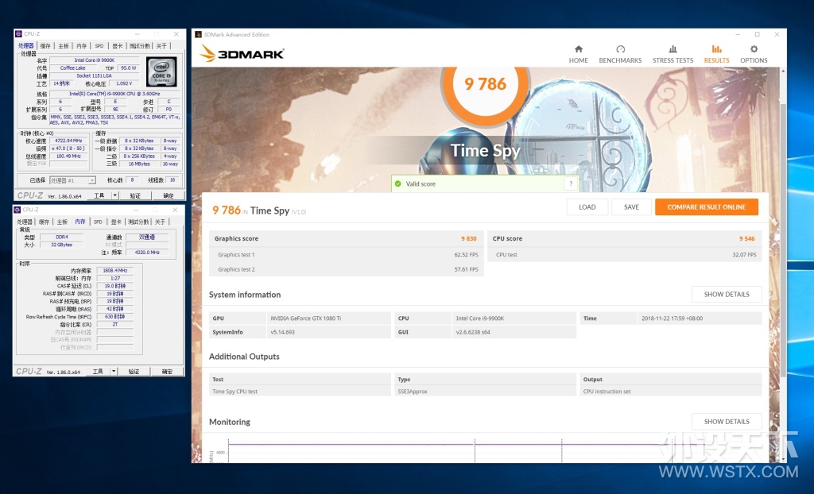Open Options gear icon
Image resolution: width=814 pixels, height=494 pixels.
[754, 49]
